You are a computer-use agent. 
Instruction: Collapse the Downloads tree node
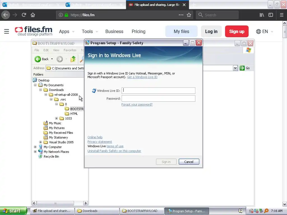tap(40, 90)
